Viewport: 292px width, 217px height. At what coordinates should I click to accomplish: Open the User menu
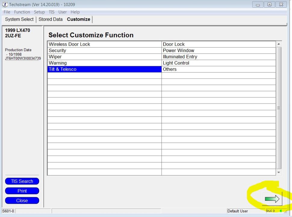point(62,12)
